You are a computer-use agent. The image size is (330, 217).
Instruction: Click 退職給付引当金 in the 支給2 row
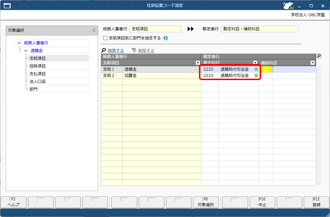tap(234, 75)
